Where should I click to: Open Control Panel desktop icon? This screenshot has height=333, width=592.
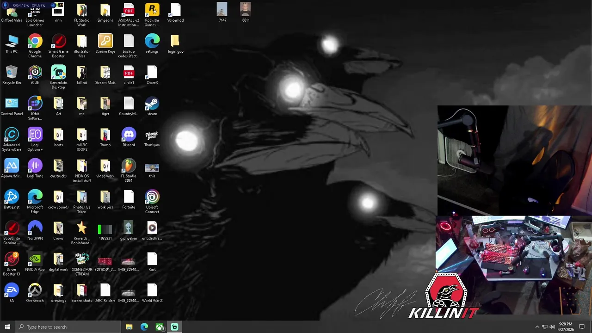12,106
